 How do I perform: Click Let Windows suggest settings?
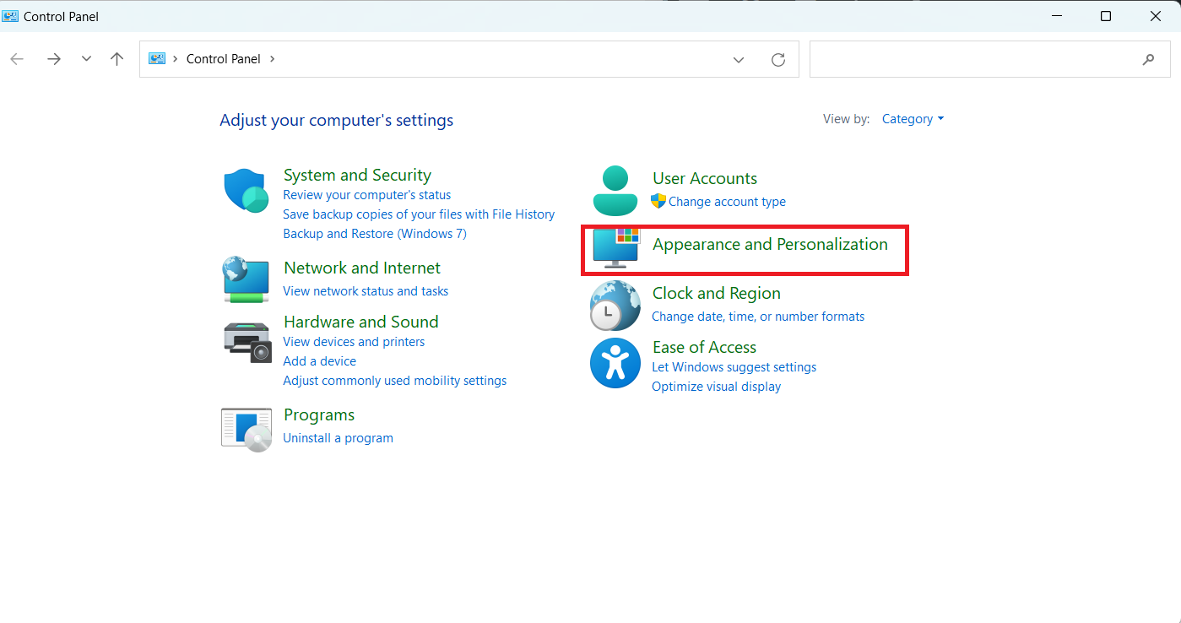[734, 367]
